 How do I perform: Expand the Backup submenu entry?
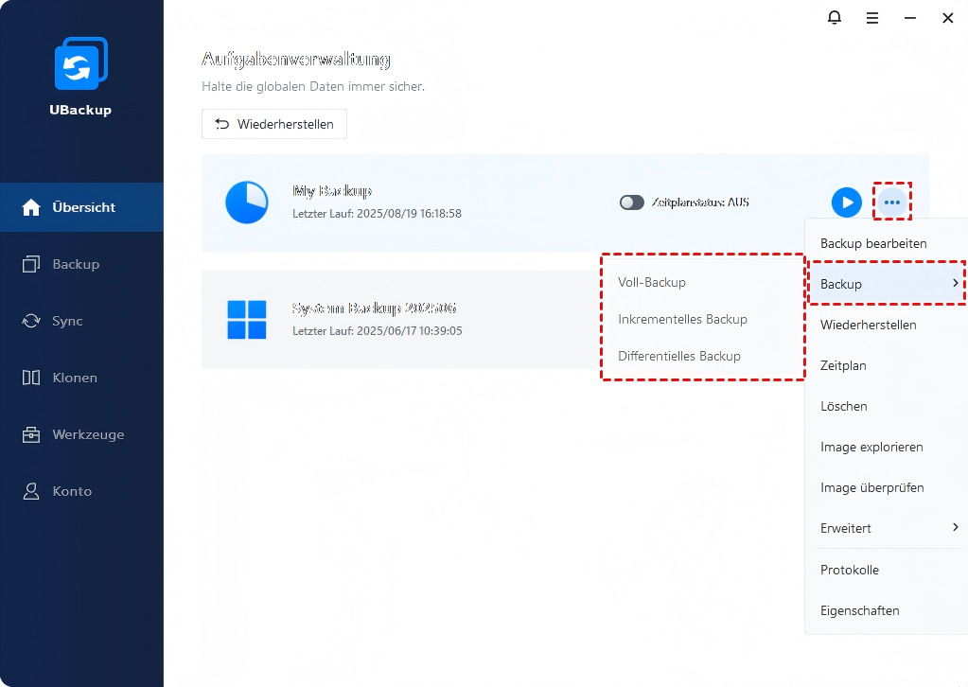point(885,284)
